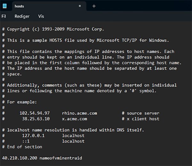Image resolution: width=192 pixels, height=166 pixels.
Task: Click the ::1 IPv6 localhost address
Action: coord(26,141)
